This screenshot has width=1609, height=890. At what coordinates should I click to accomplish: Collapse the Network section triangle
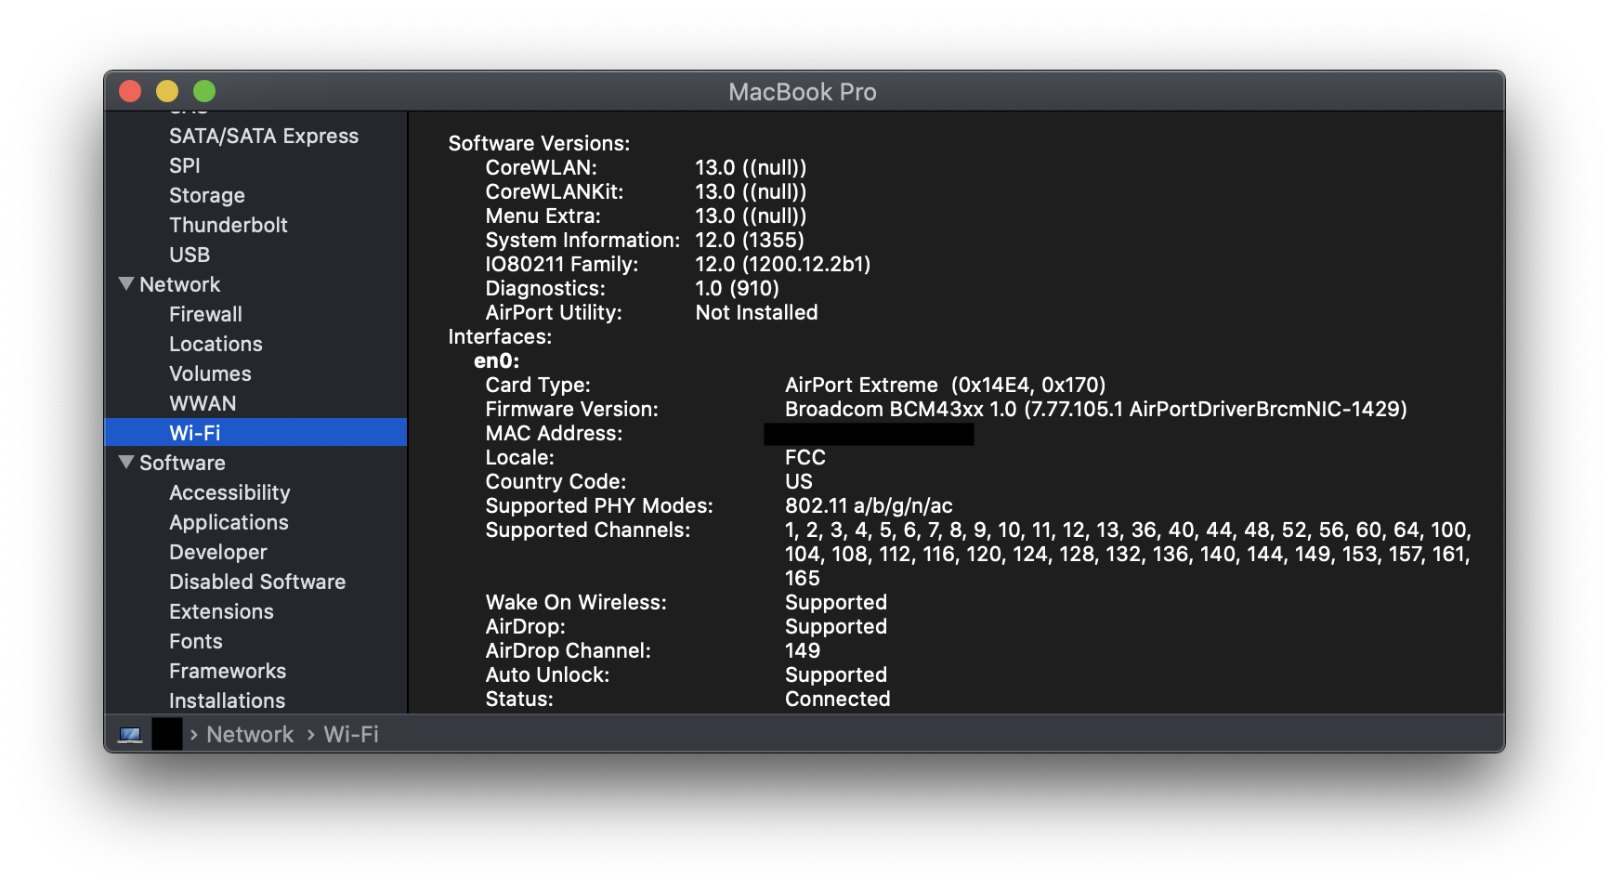point(127,284)
